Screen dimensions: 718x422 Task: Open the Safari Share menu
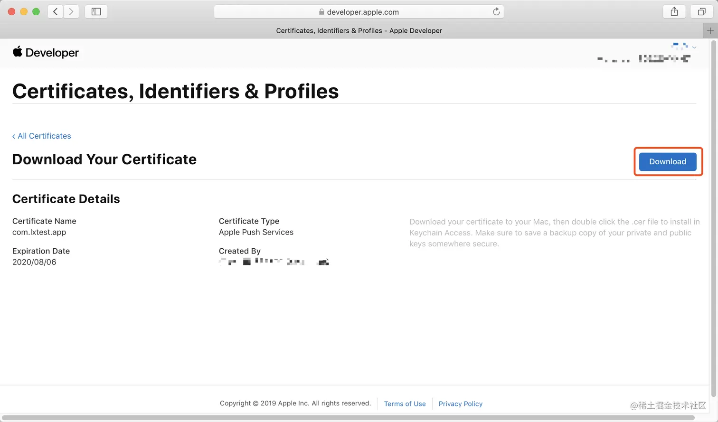(x=674, y=11)
